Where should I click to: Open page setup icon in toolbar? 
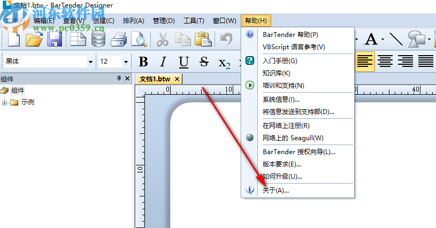78,39
